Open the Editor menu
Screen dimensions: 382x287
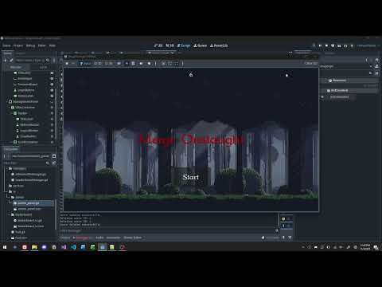[42, 45]
